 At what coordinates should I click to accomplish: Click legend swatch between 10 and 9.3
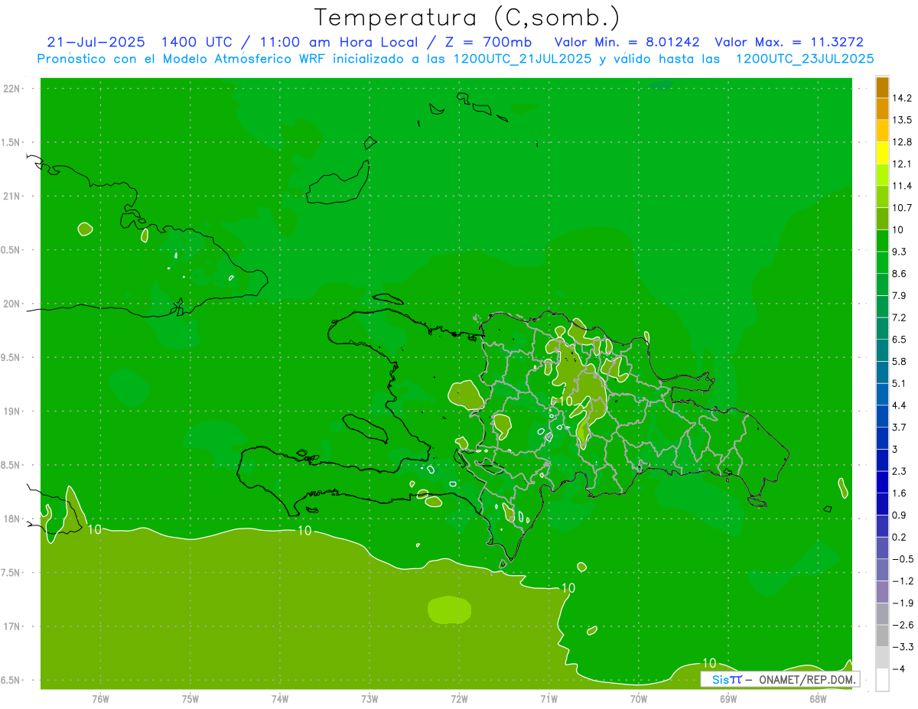tap(882, 241)
